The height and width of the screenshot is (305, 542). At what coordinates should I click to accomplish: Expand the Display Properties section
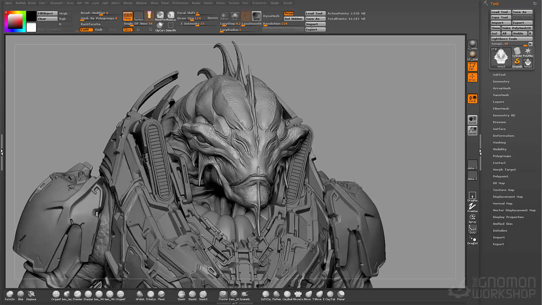click(x=508, y=217)
